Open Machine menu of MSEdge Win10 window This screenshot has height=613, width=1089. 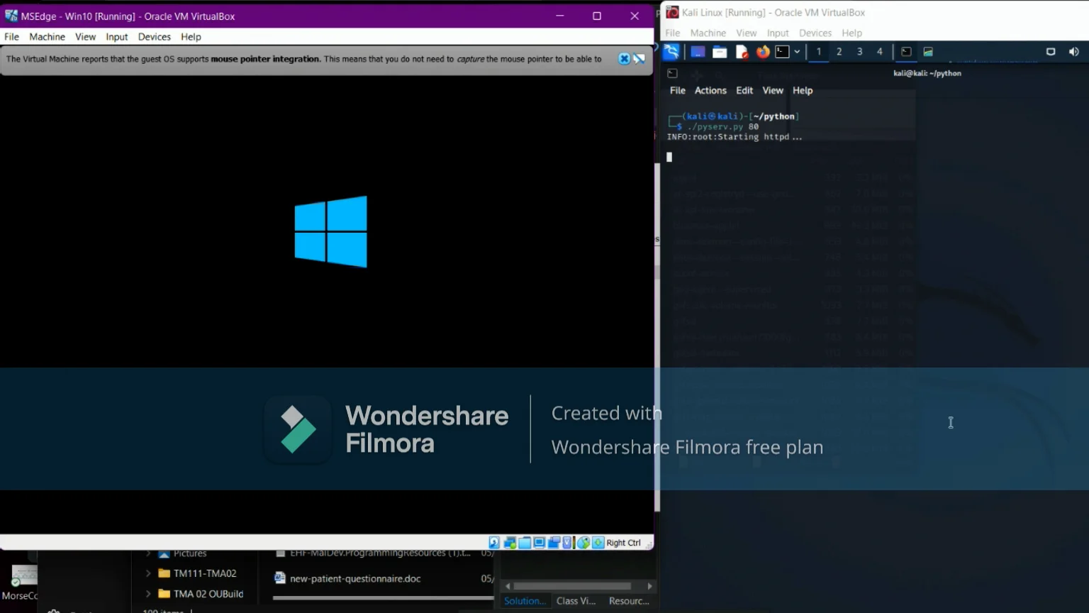click(48, 37)
